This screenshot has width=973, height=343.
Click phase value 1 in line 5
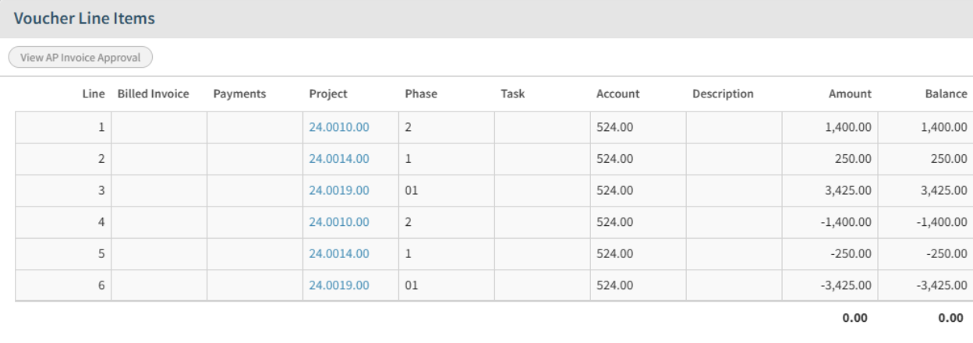[408, 253]
